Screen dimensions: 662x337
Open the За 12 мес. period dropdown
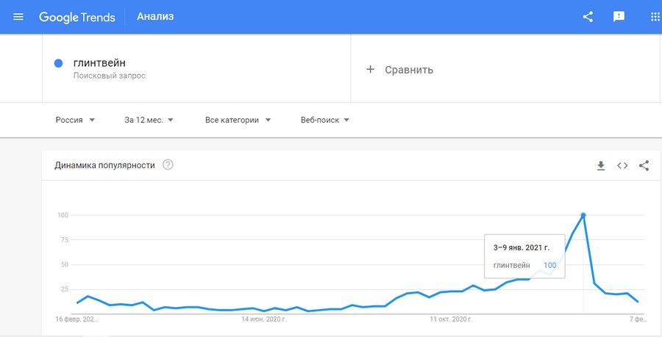click(x=149, y=120)
